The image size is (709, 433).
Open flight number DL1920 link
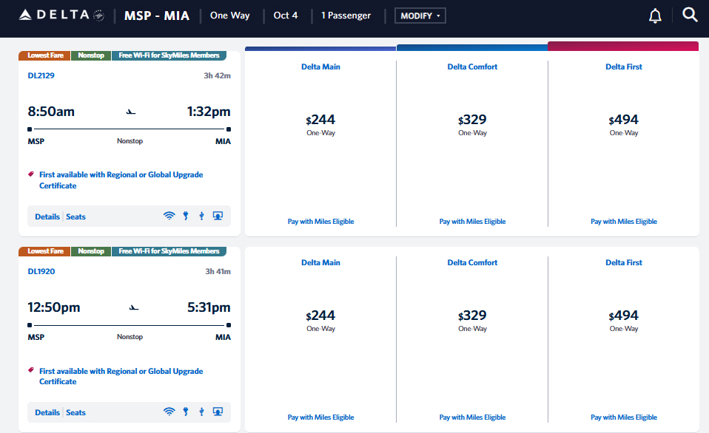pyautogui.click(x=41, y=271)
